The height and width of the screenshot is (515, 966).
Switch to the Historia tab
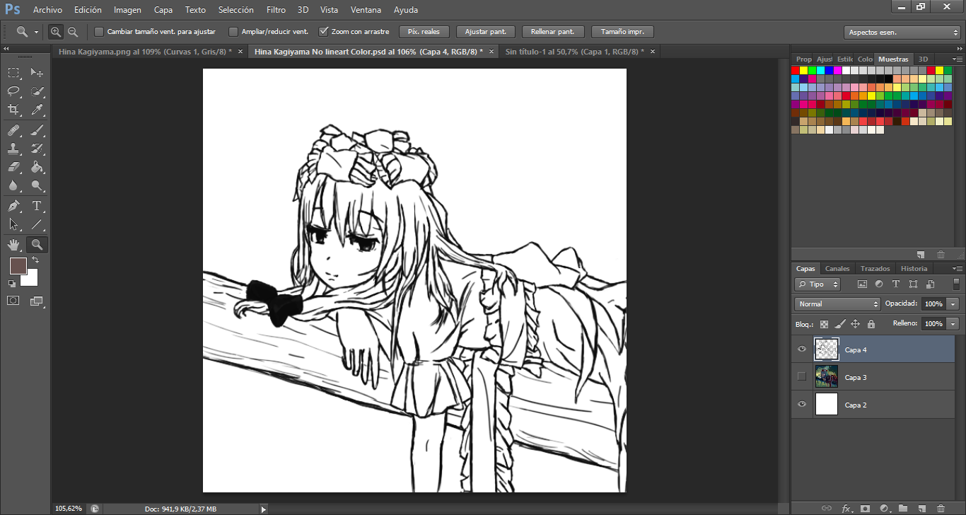pyautogui.click(x=914, y=269)
